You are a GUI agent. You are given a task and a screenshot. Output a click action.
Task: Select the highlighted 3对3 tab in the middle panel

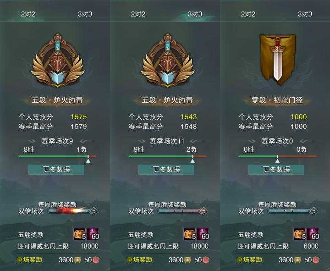[x=195, y=14]
